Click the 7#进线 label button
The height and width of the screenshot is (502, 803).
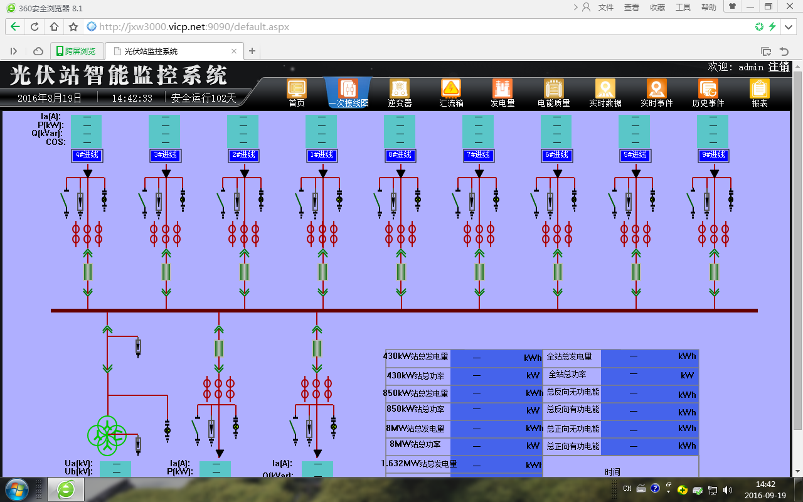pyautogui.click(x=480, y=155)
